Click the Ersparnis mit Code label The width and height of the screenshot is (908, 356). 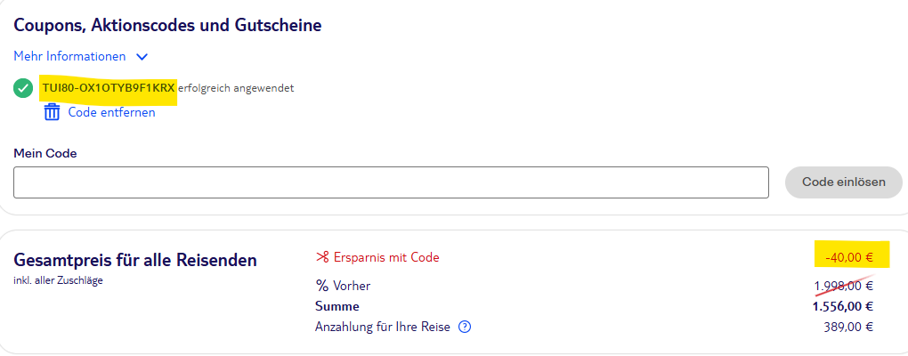386,257
